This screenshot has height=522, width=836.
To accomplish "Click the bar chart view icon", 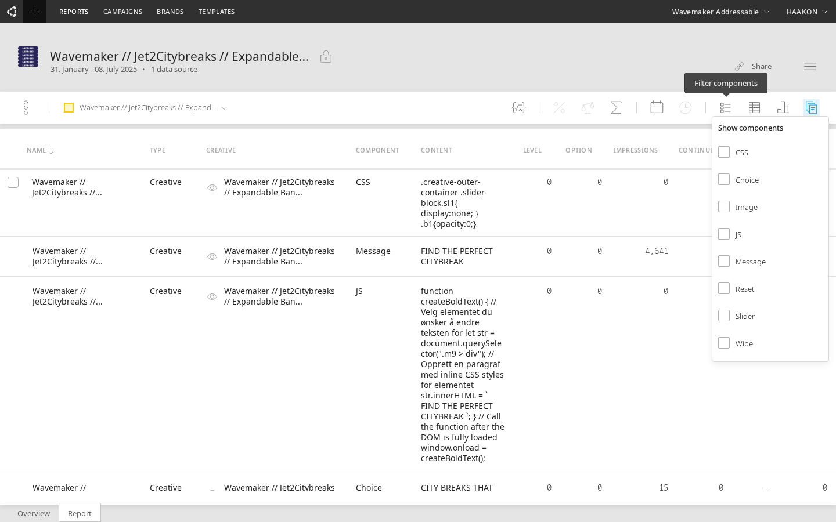I will coord(783,107).
